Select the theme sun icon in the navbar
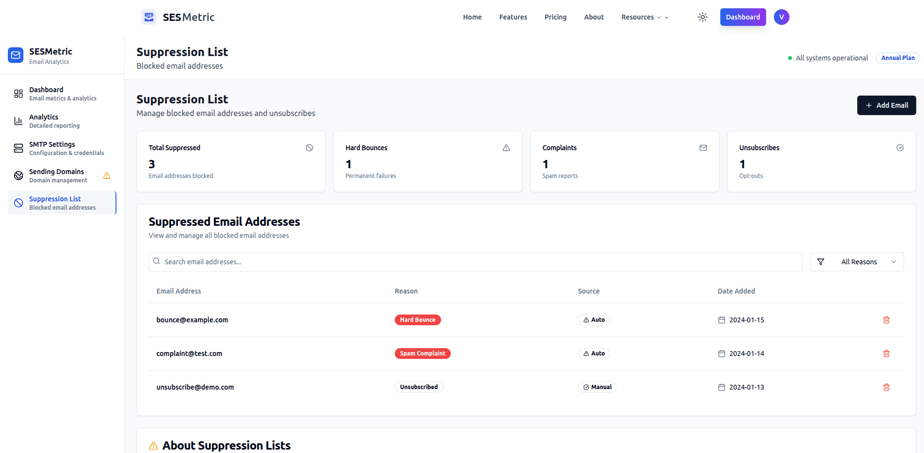The image size is (924, 453). coord(702,17)
